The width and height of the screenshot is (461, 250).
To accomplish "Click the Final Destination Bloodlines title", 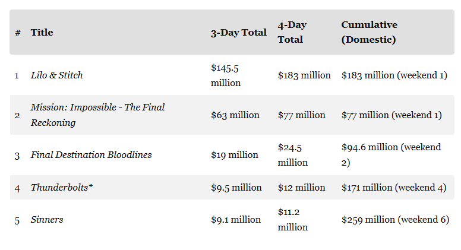I will 91,155.
